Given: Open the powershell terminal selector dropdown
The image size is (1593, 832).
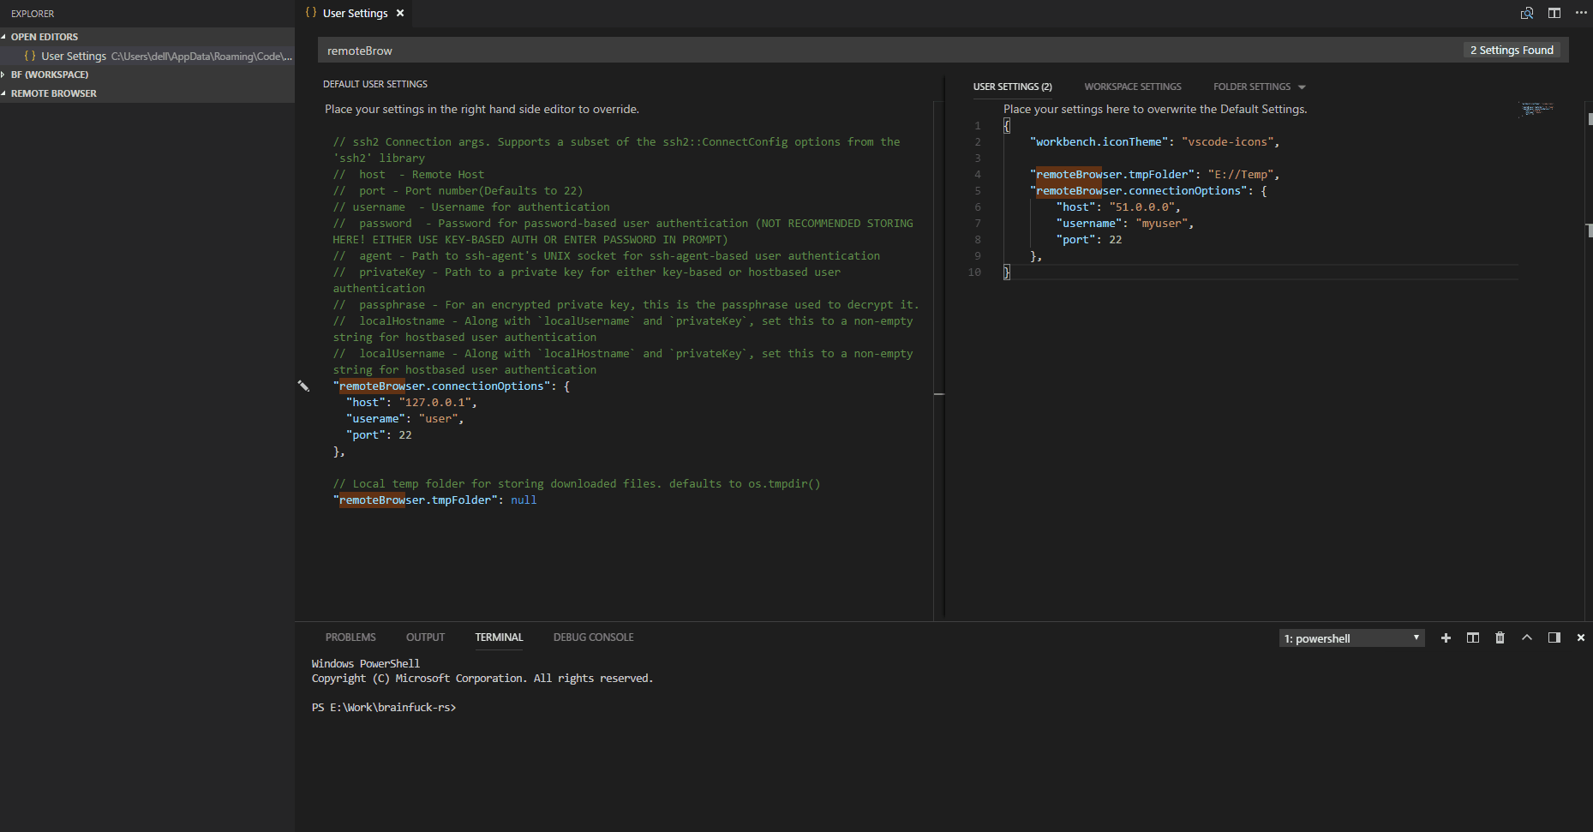Looking at the screenshot, I should [1351, 638].
